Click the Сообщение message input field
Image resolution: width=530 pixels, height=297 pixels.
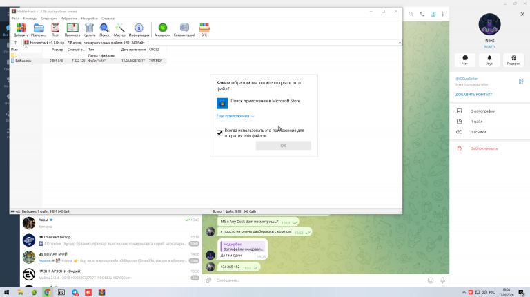pyautogui.click(x=320, y=280)
